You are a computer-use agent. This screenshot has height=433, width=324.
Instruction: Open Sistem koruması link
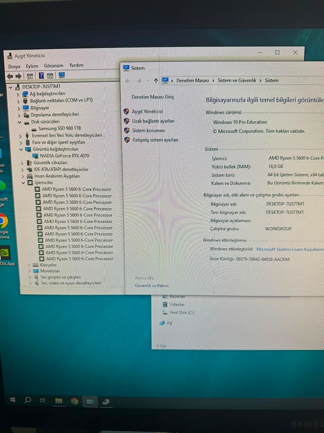148,131
